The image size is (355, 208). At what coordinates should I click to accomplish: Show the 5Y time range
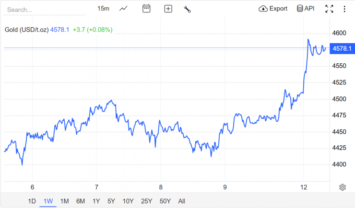tap(111, 201)
